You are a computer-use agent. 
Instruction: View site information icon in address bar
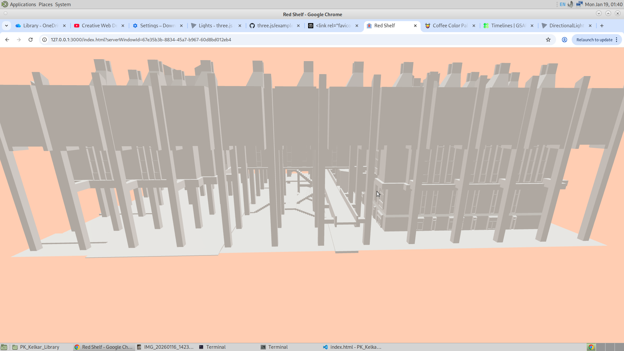(x=45, y=40)
